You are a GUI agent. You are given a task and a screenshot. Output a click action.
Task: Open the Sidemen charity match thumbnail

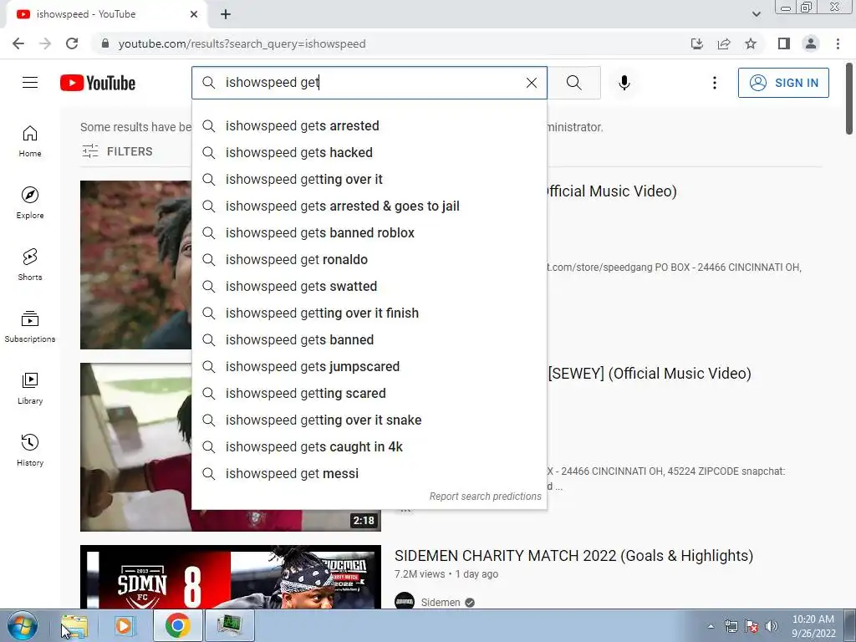231,577
